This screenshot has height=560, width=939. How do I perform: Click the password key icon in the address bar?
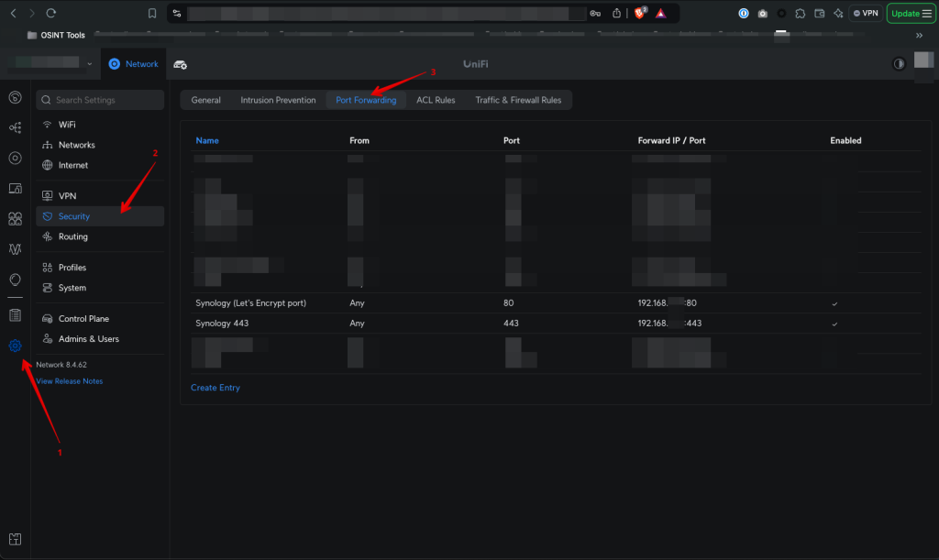(595, 13)
